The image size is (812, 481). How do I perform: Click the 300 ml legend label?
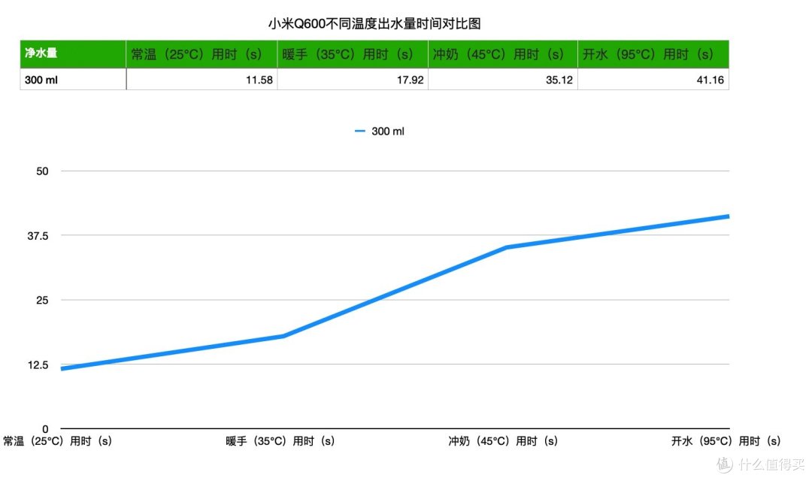pyautogui.click(x=388, y=132)
